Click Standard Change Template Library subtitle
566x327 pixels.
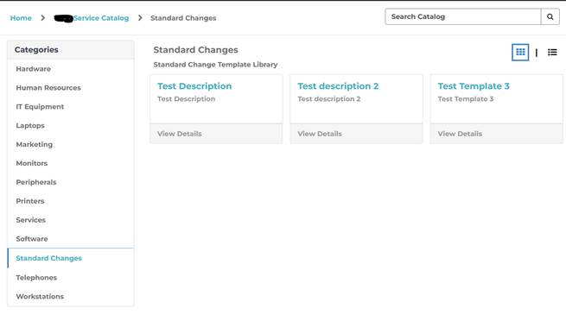pos(215,65)
